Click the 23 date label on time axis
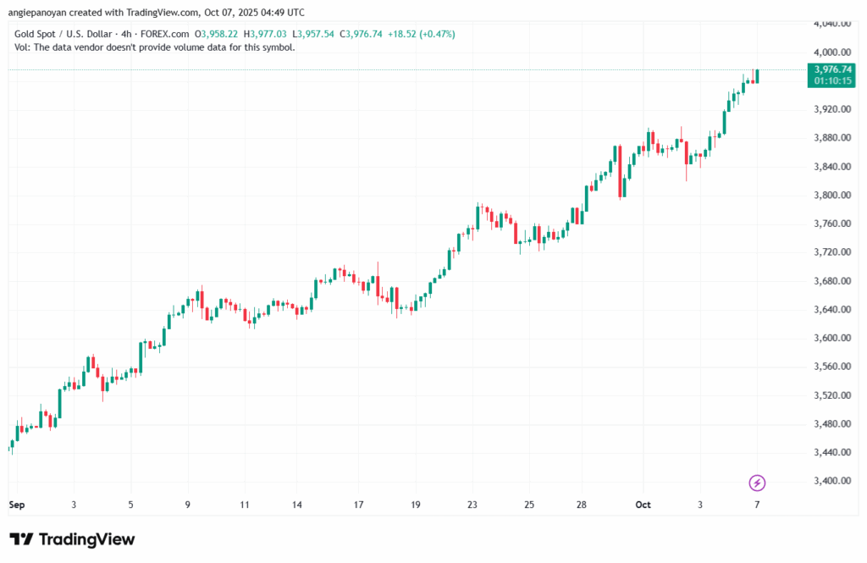The width and height of the screenshot is (867, 563). click(x=472, y=505)
